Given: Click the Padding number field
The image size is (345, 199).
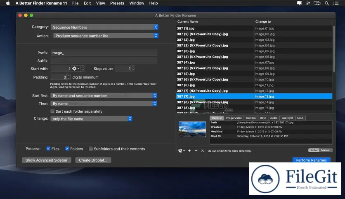Looking at the screenshot, I should click(59, 77).
